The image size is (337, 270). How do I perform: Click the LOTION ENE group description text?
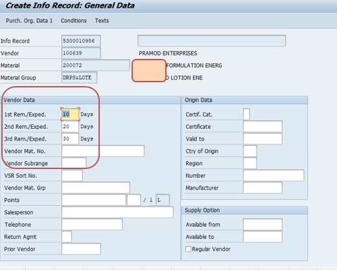[187, 78]
